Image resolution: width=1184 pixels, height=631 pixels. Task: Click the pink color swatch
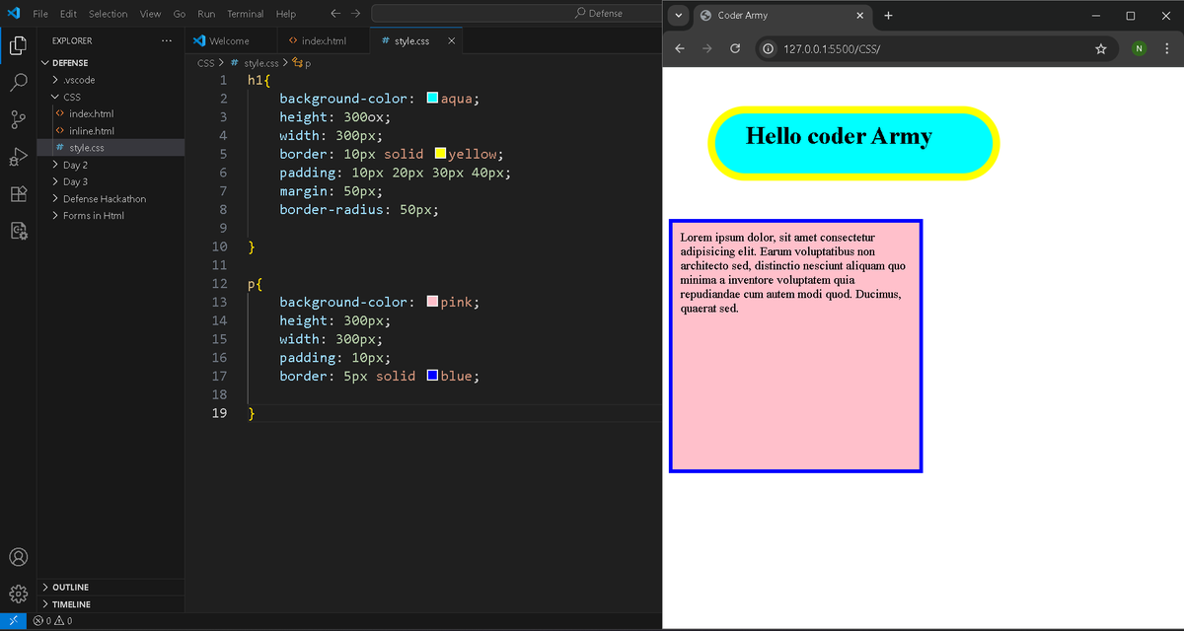pos(432,302)
